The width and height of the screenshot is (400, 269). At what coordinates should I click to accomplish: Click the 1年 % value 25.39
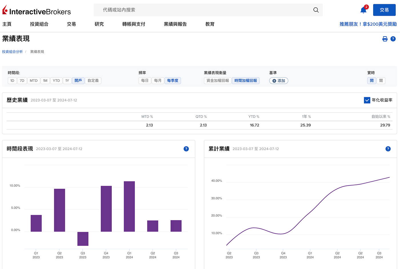(305, 125)
